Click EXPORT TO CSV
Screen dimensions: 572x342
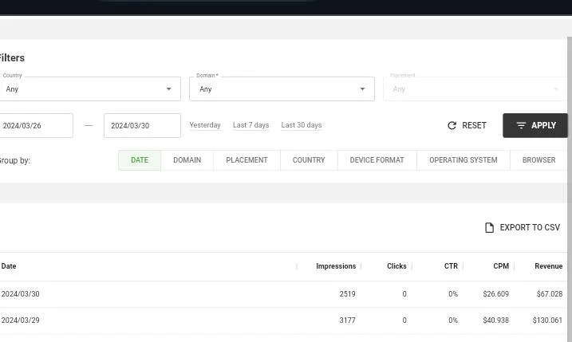click(523, 227)
